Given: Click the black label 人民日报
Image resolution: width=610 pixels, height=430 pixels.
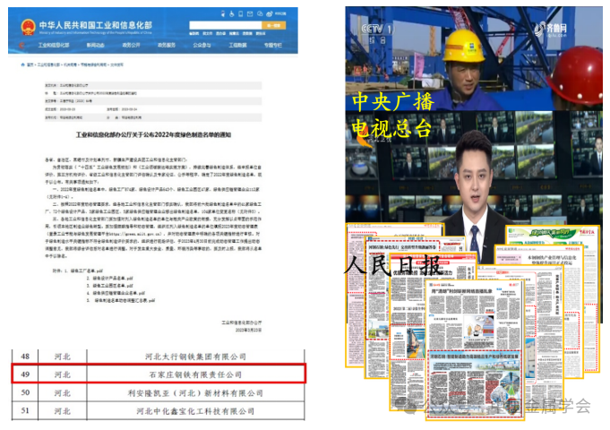Looking at the screenshot, I should 392,264.
